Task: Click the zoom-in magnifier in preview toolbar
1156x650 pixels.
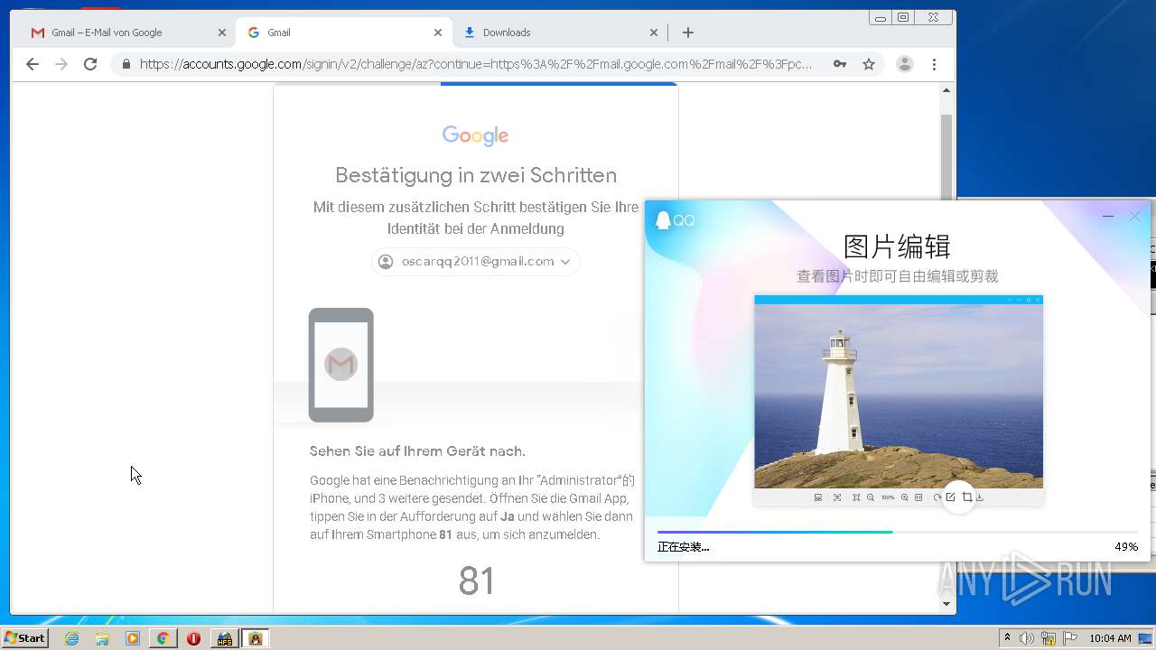Action: point(905,497)
